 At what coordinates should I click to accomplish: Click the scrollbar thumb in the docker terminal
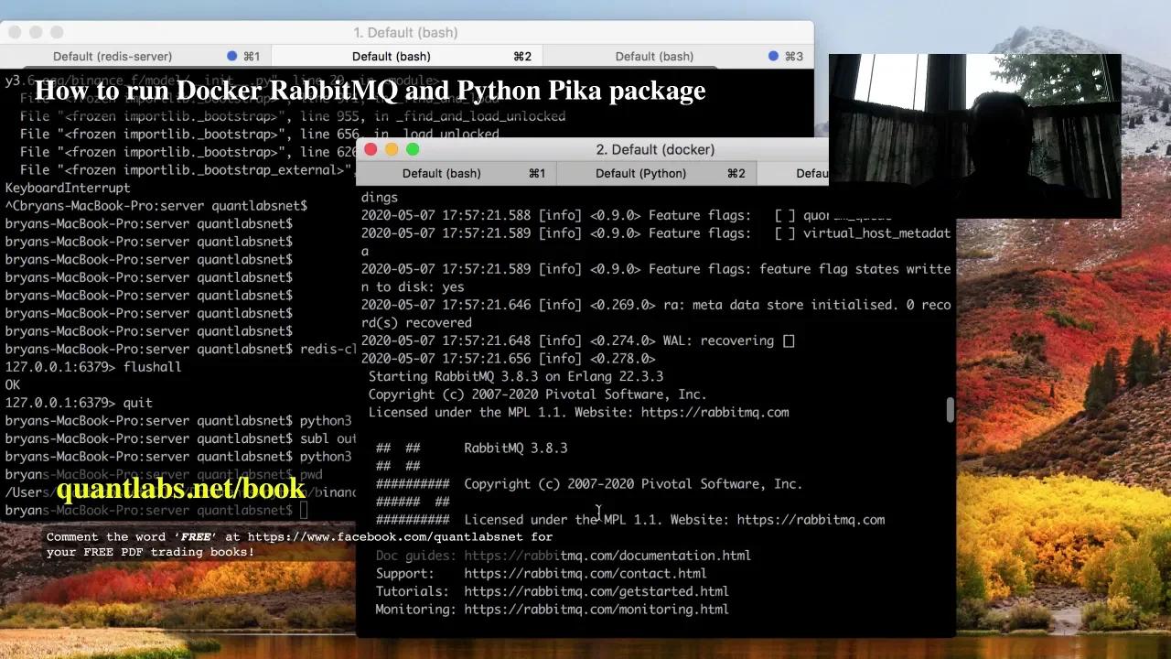pyautogui.click(x=950, y=409)
